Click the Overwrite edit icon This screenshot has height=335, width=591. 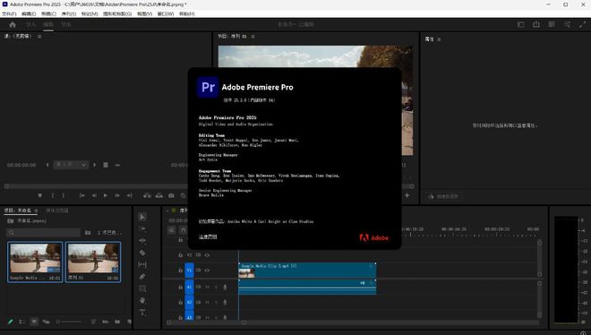tap(159, 195)
